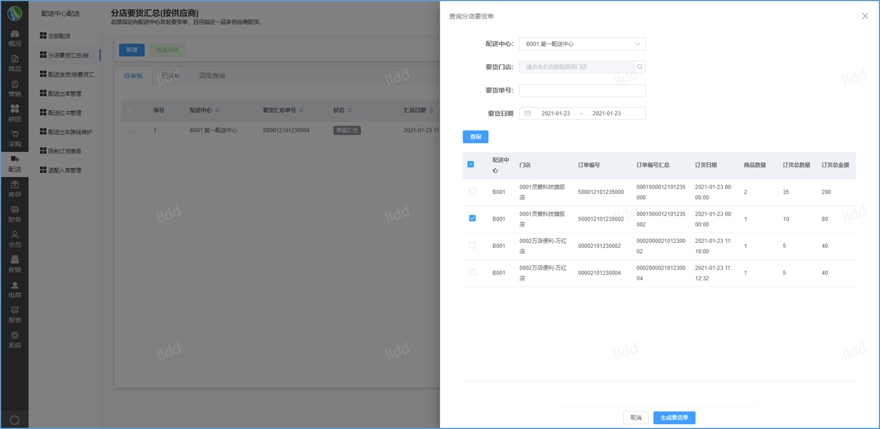Open 采购 purchasing cart icon
This screenshot has height=429, width=880.
point(15,138)
